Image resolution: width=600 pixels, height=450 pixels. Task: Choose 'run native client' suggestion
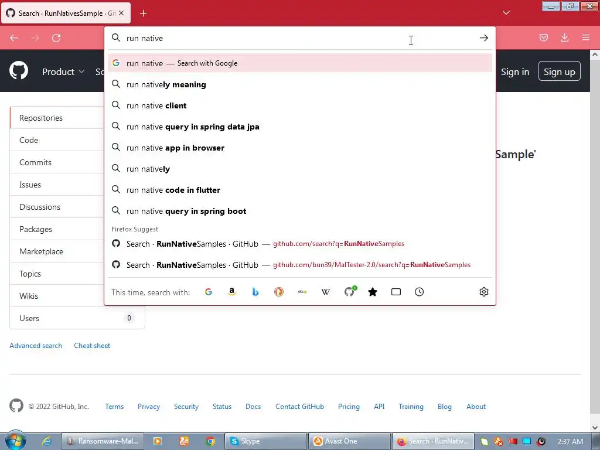point(300,105)
